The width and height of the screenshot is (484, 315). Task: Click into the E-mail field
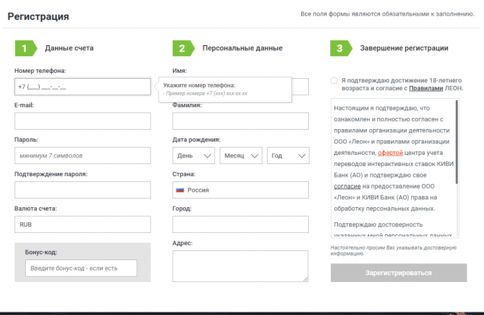(x=82, y=121)
